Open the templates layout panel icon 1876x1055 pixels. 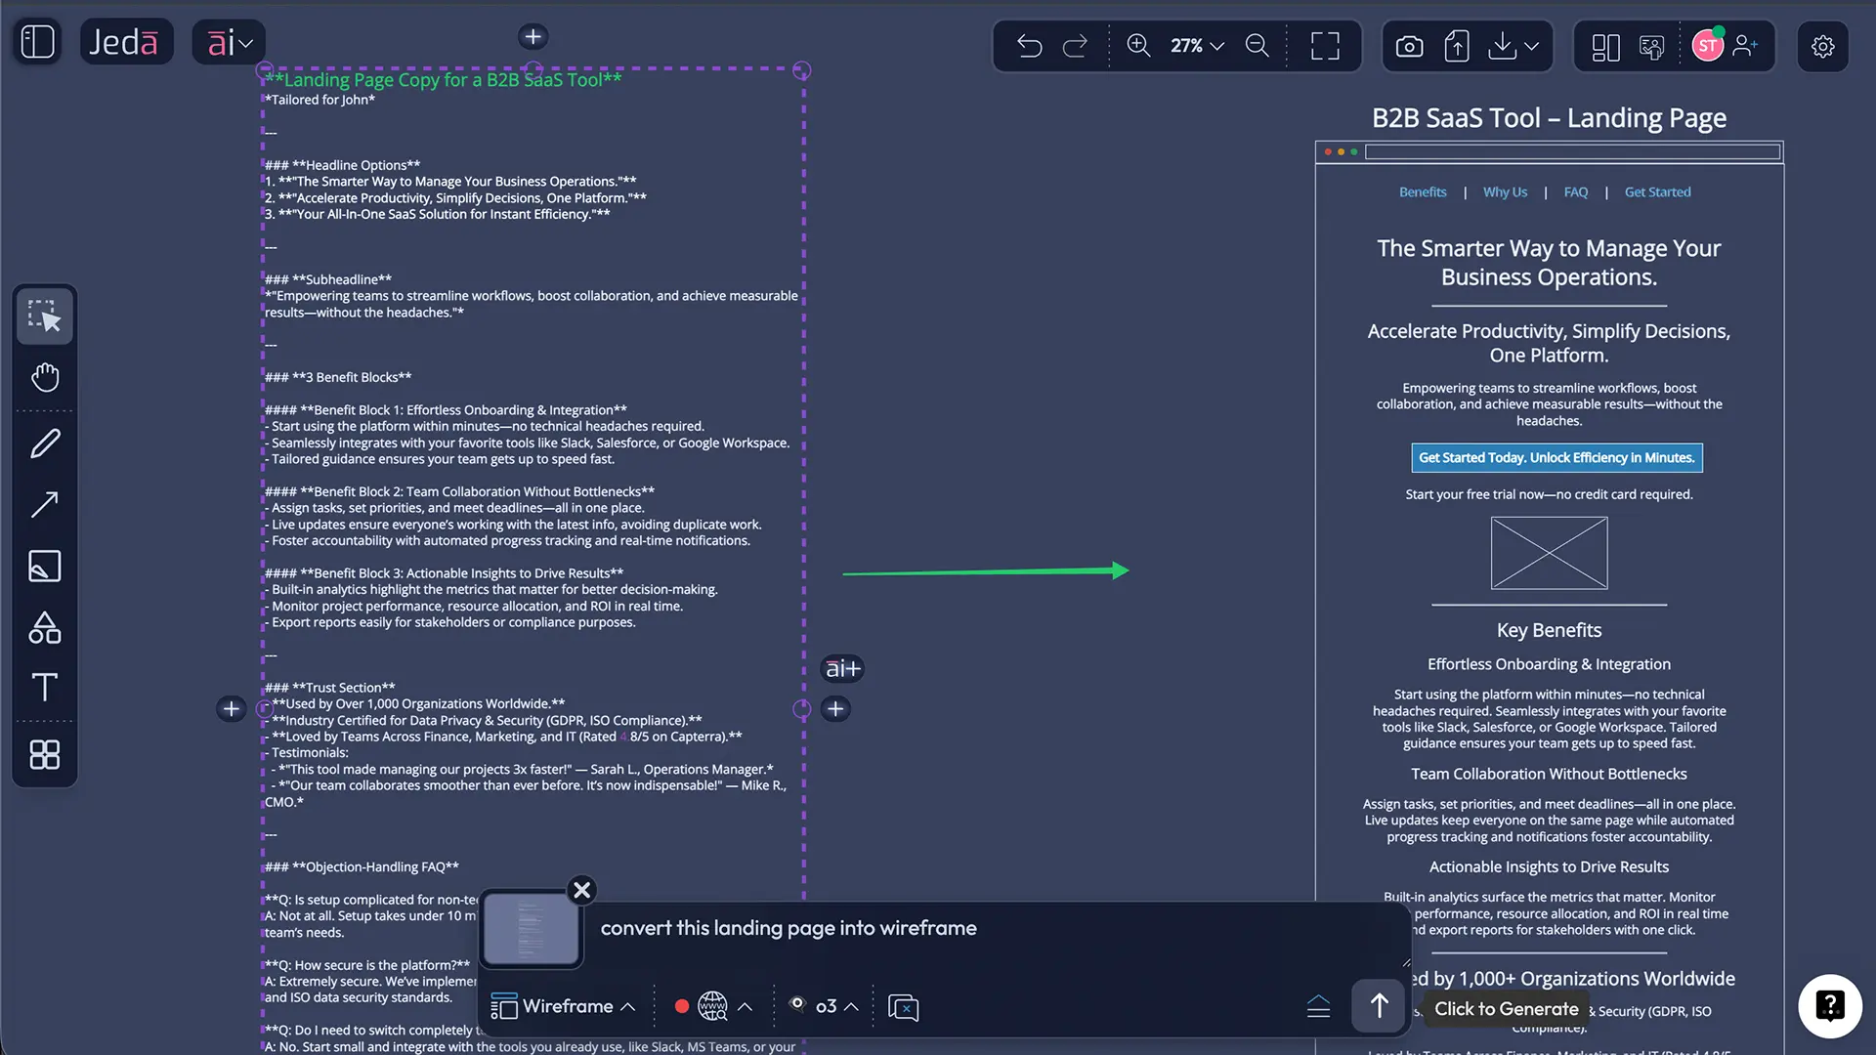tap(1605, 46)
